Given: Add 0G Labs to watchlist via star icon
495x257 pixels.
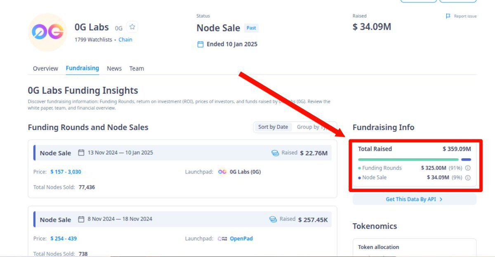Looking at the screenshot, I should (132, 27).
